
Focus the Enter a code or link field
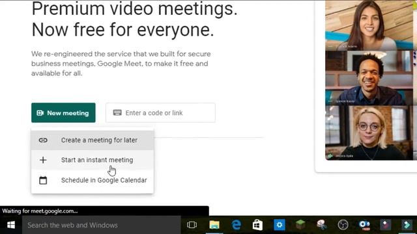click(x=160, y=112)
